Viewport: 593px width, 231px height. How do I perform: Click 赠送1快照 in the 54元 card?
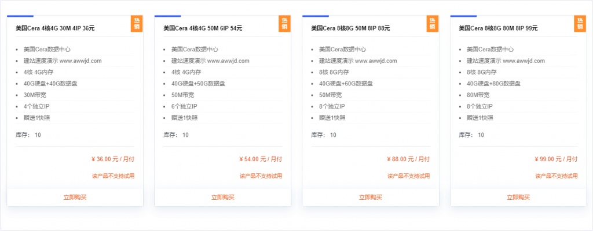point(185,118)
